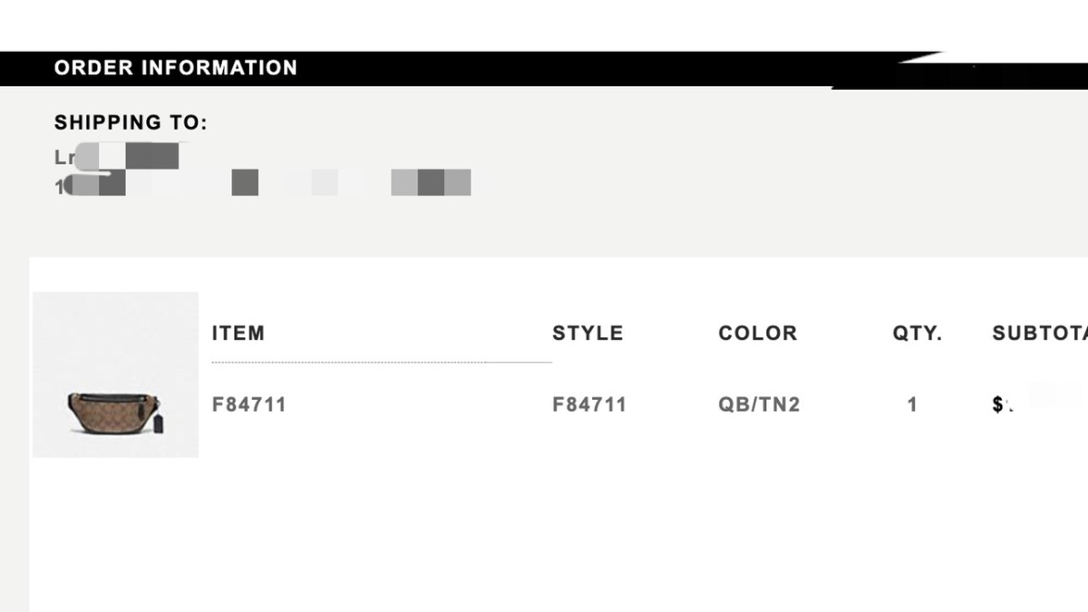Click the dotted divider under ITEM
The width and height of the screenshot is (1088, 612).
point(381,362)
